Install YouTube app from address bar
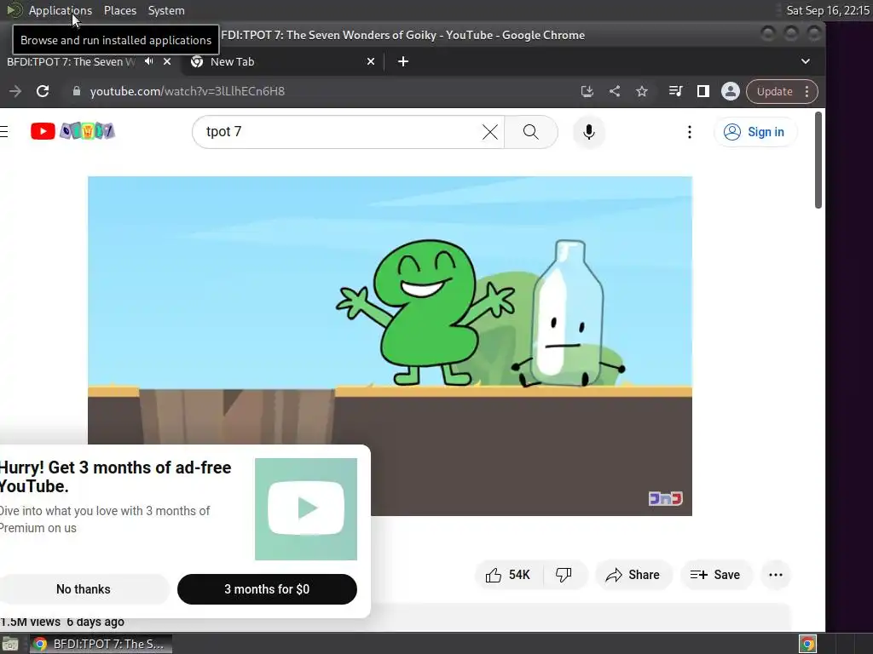 pos(587,91)
